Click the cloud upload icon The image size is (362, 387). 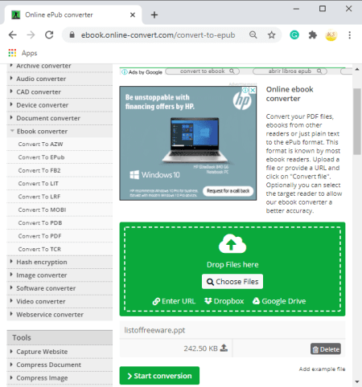[232, 243]
